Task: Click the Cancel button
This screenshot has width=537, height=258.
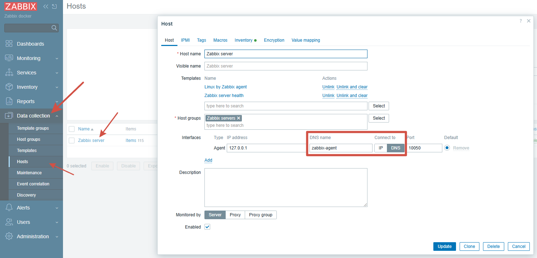Action: [x=519, y=247]
